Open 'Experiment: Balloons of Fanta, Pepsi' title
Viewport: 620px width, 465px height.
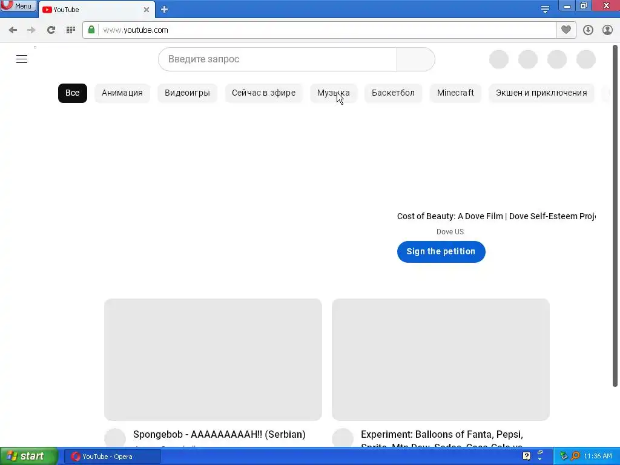coord(442,438)
